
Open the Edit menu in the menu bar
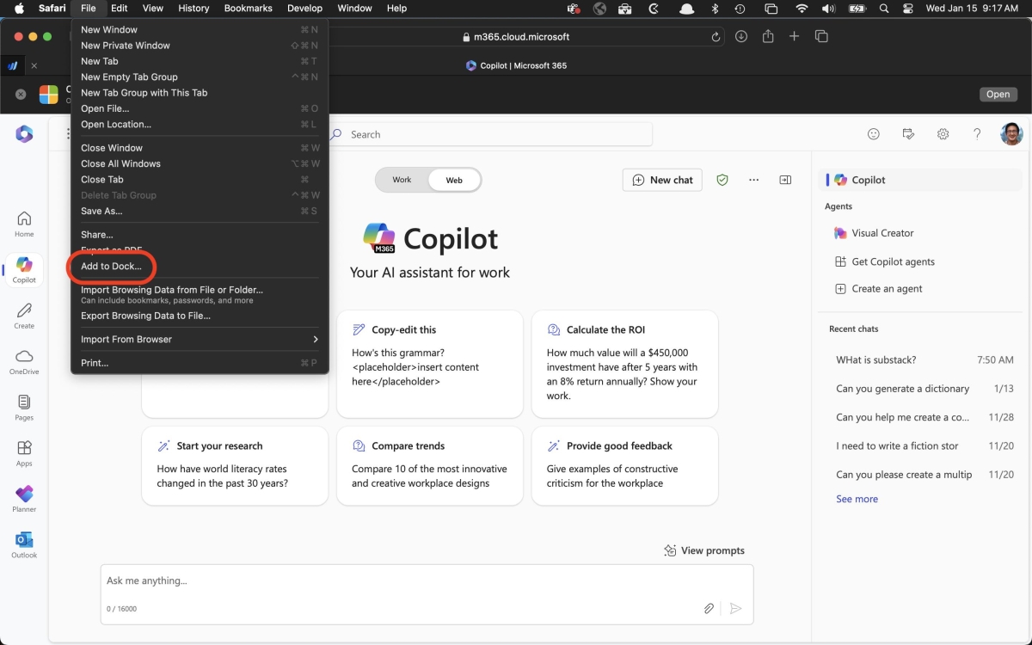click(x=119, y=9)
